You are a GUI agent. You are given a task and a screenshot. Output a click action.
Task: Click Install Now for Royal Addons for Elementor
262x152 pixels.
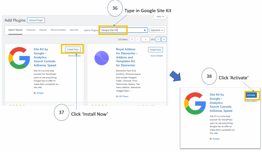coord(155,50)
